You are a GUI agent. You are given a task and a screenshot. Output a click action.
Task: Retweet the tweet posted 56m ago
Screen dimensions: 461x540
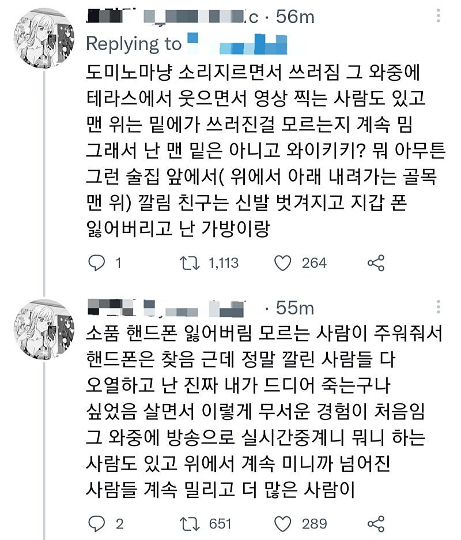pos(186,263)
